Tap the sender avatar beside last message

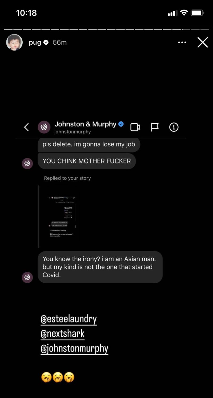pyautogui.click(x=27, y=278)
